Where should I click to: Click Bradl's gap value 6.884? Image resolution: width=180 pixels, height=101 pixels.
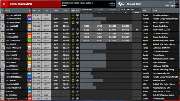[56, 62]
